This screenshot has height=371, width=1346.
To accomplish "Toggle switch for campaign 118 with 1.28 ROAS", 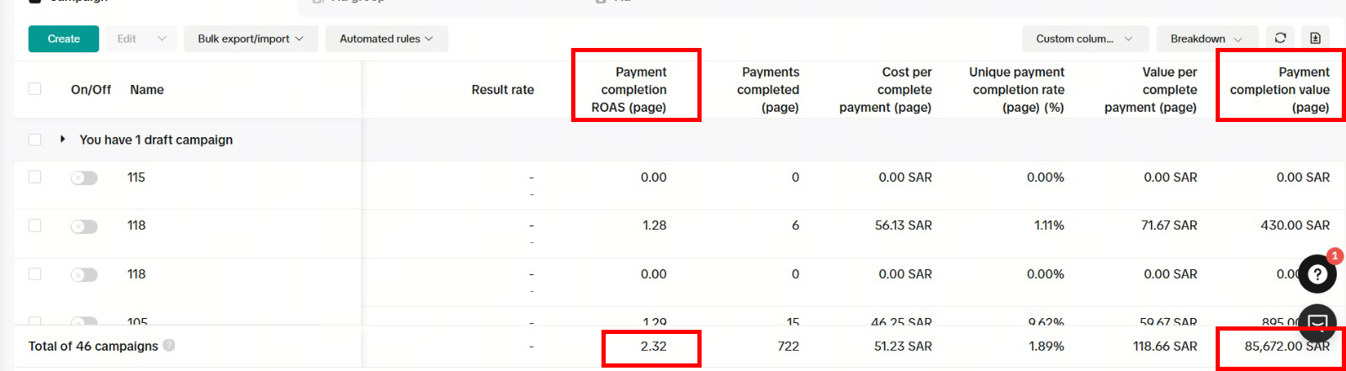I will click(x=84, y=226).
